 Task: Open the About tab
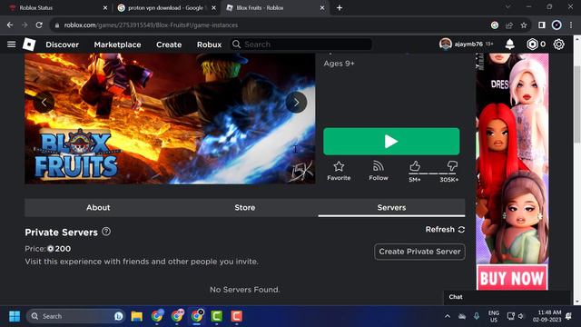[98, 208]
